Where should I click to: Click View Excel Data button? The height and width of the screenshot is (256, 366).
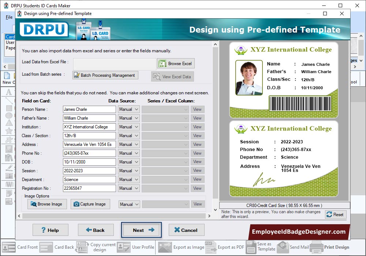tap(172, 76)
